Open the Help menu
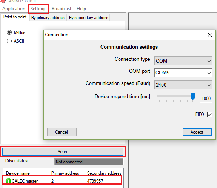Screen dimensions: 217x188 point(81,9)
